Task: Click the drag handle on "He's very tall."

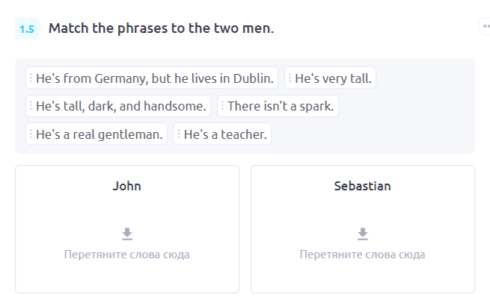Action: 290,78
